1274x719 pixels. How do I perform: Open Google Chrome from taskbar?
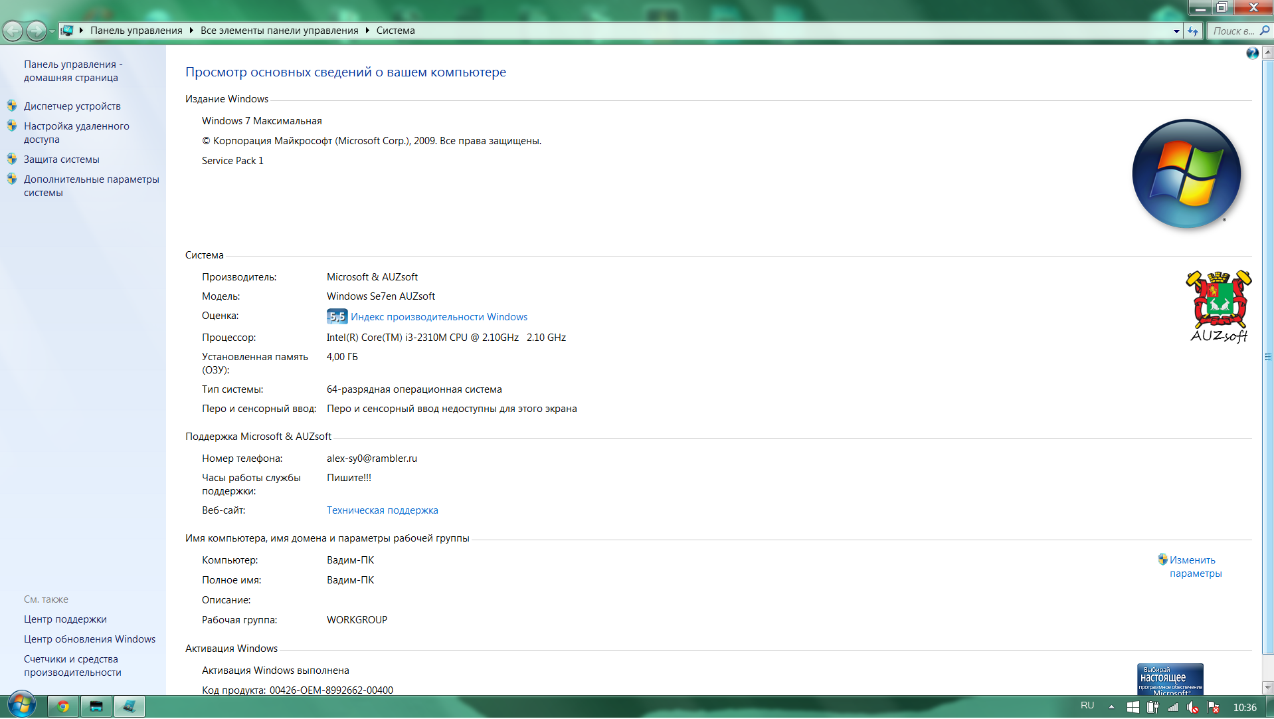coord(63,706)
